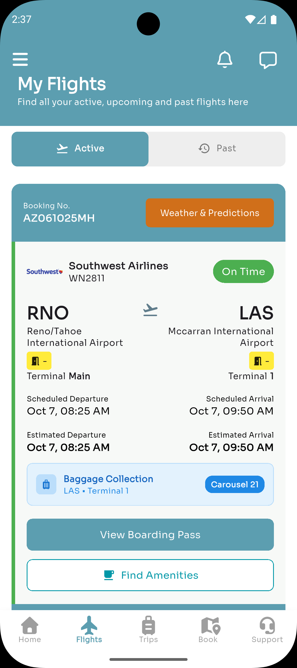Viewport: 297px width, 668px height.
Task: Open Find Amenities
Action: coord(150,575)
